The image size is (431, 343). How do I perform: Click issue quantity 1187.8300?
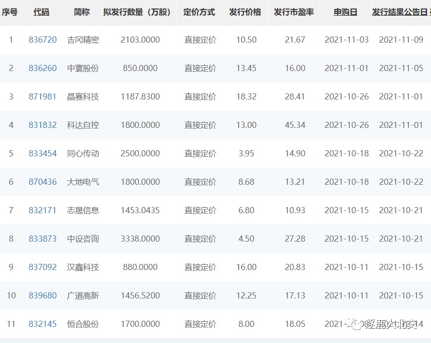(x=140, y=97)
